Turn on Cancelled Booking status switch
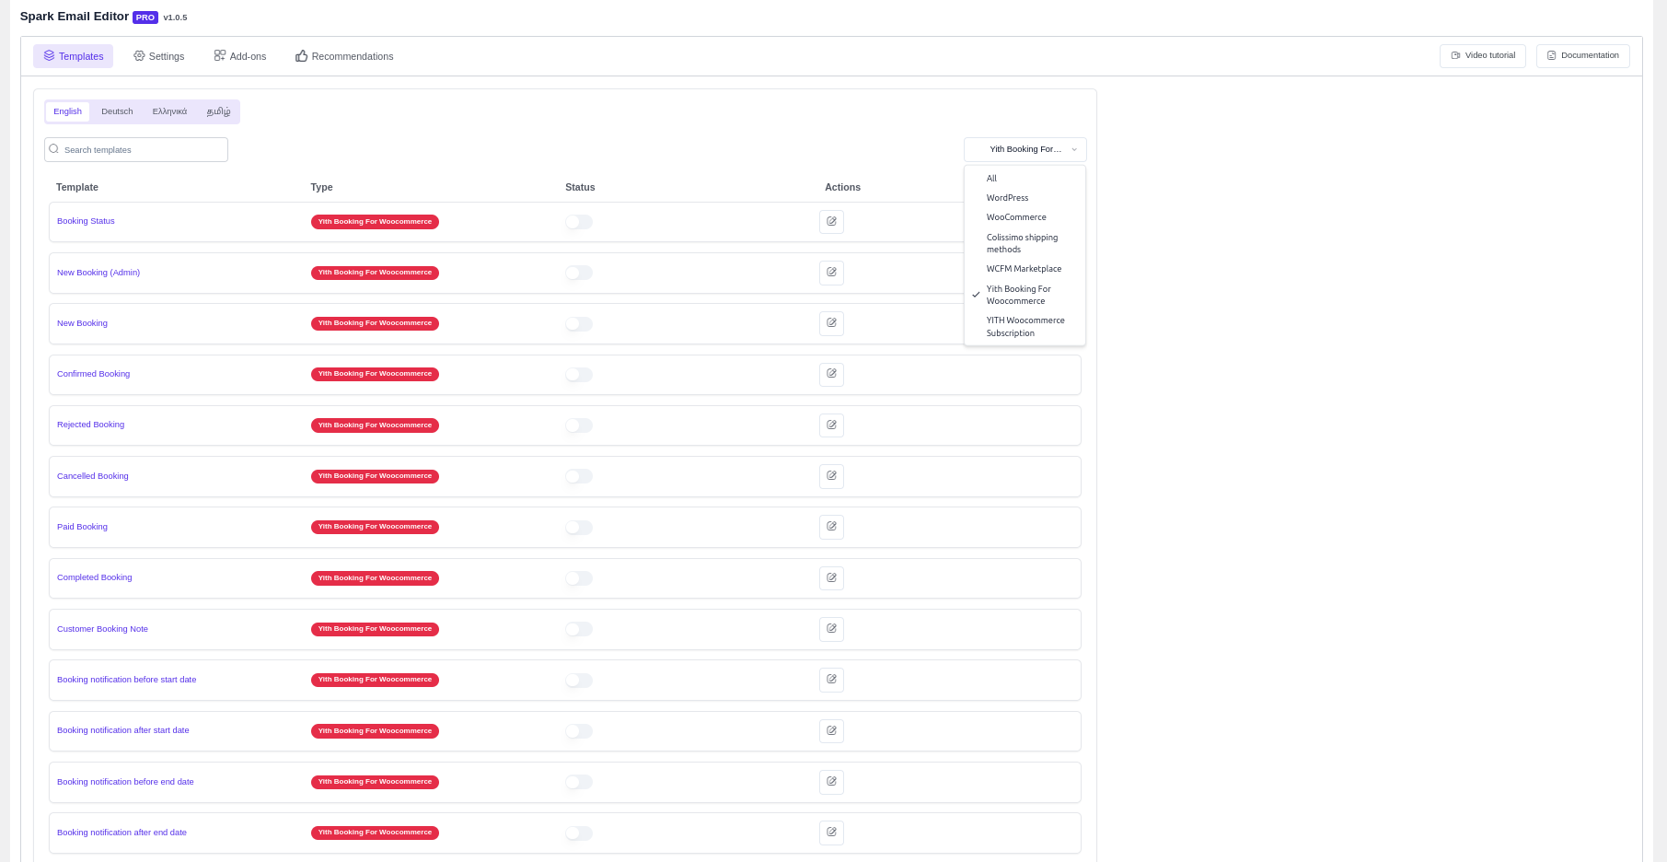1667x862 pixels. tap(579, 476)
